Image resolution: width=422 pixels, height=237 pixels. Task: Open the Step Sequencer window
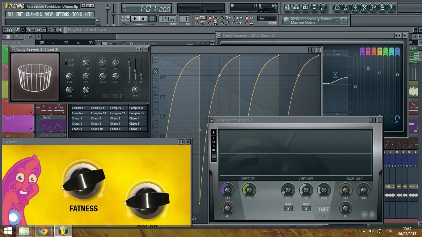(x=296, y=8)
